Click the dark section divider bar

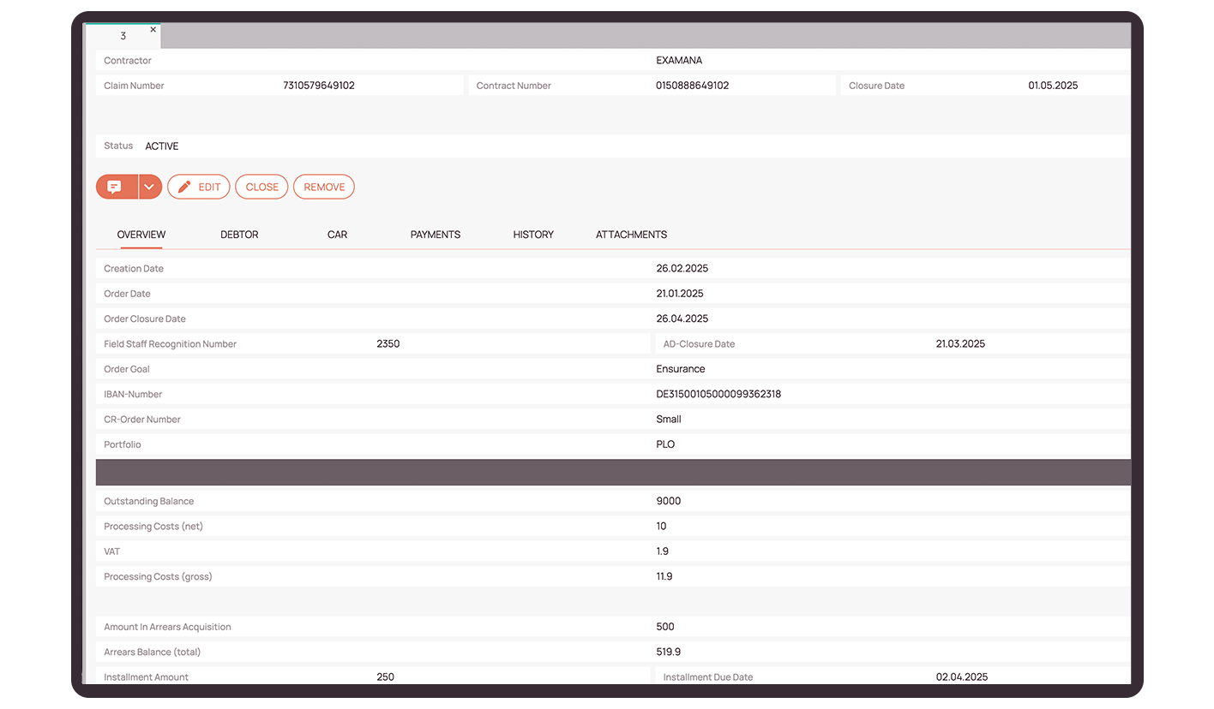(613, 473)
